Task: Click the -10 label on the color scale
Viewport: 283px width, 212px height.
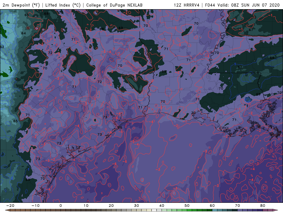Action: click(35, 206)
